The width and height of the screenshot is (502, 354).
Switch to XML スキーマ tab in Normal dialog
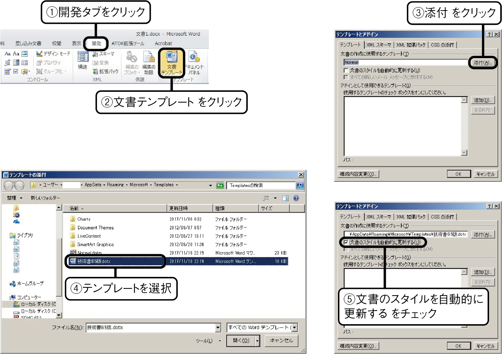click(x=379, y=45)
